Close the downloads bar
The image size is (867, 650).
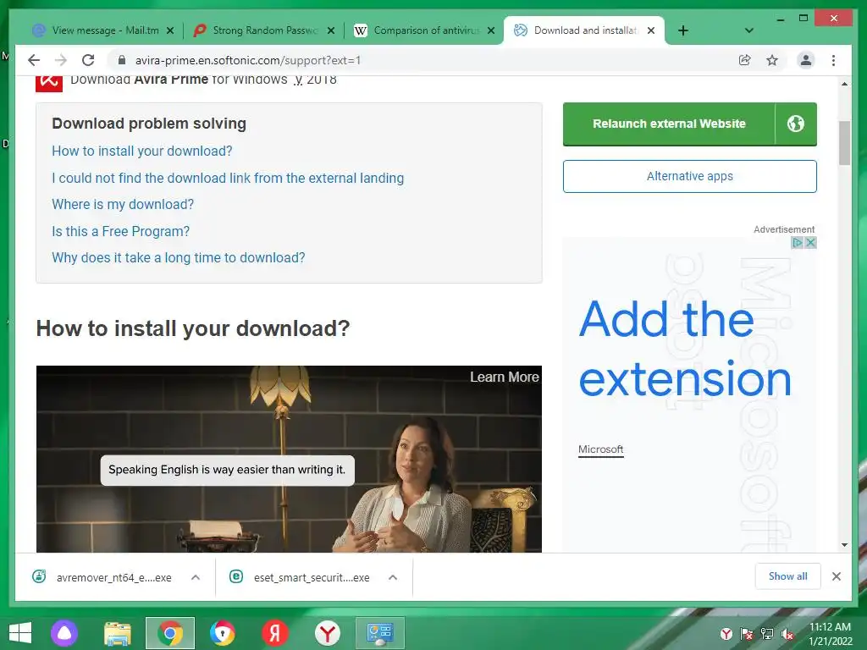click(x=837, y=576)
